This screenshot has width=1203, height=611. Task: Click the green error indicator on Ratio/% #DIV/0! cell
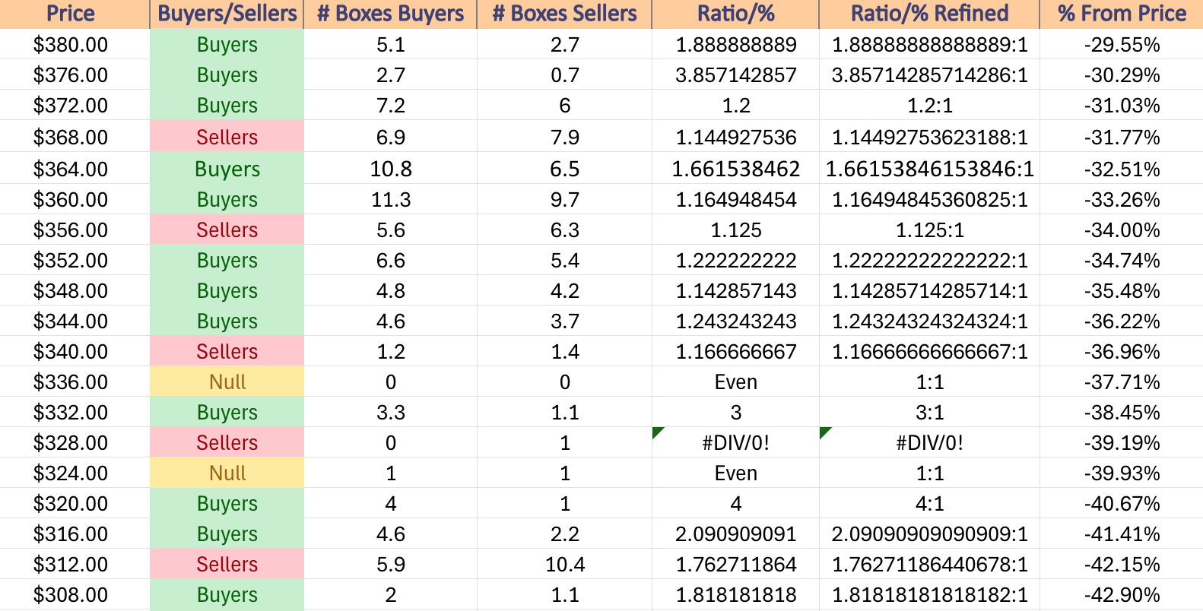(658, 432)
